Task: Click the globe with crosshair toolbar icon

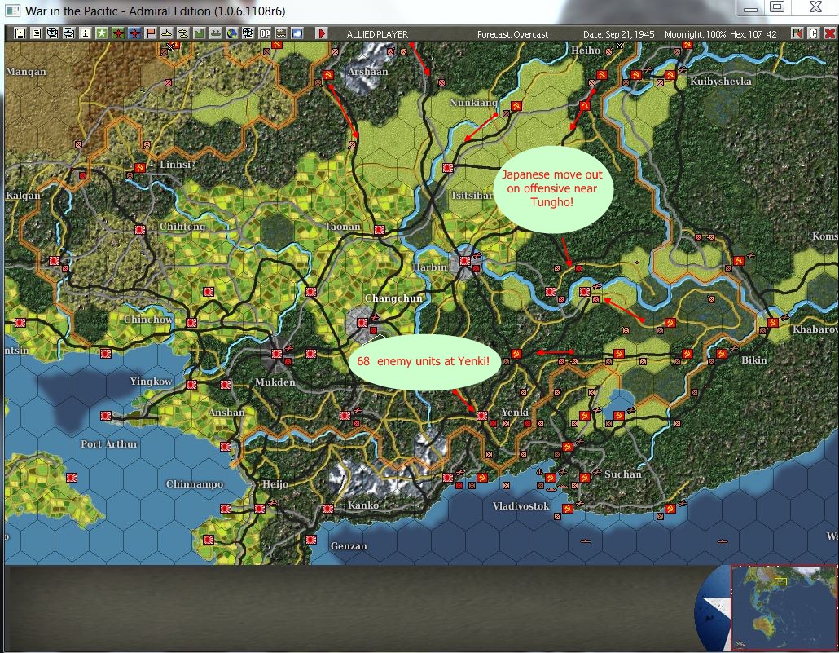Action: point(248,33)
